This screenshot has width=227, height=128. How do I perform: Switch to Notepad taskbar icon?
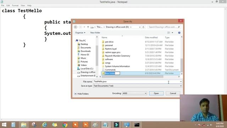[x=106, y=125]
